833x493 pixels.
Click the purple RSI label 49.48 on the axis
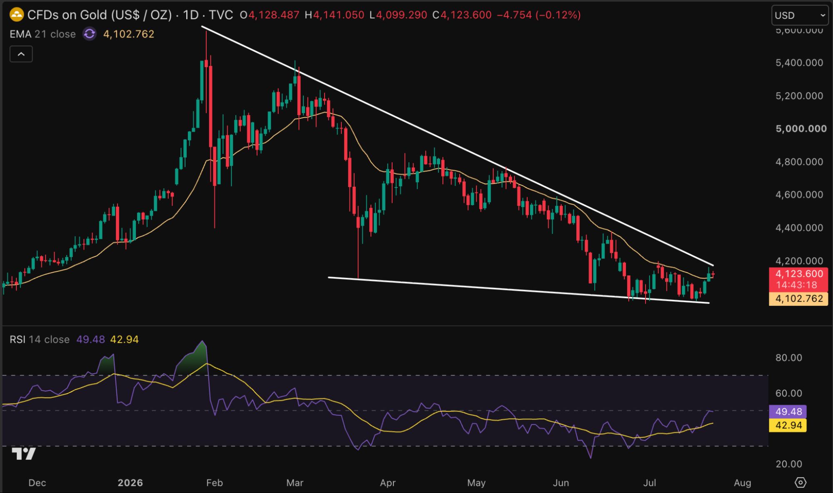788,412
